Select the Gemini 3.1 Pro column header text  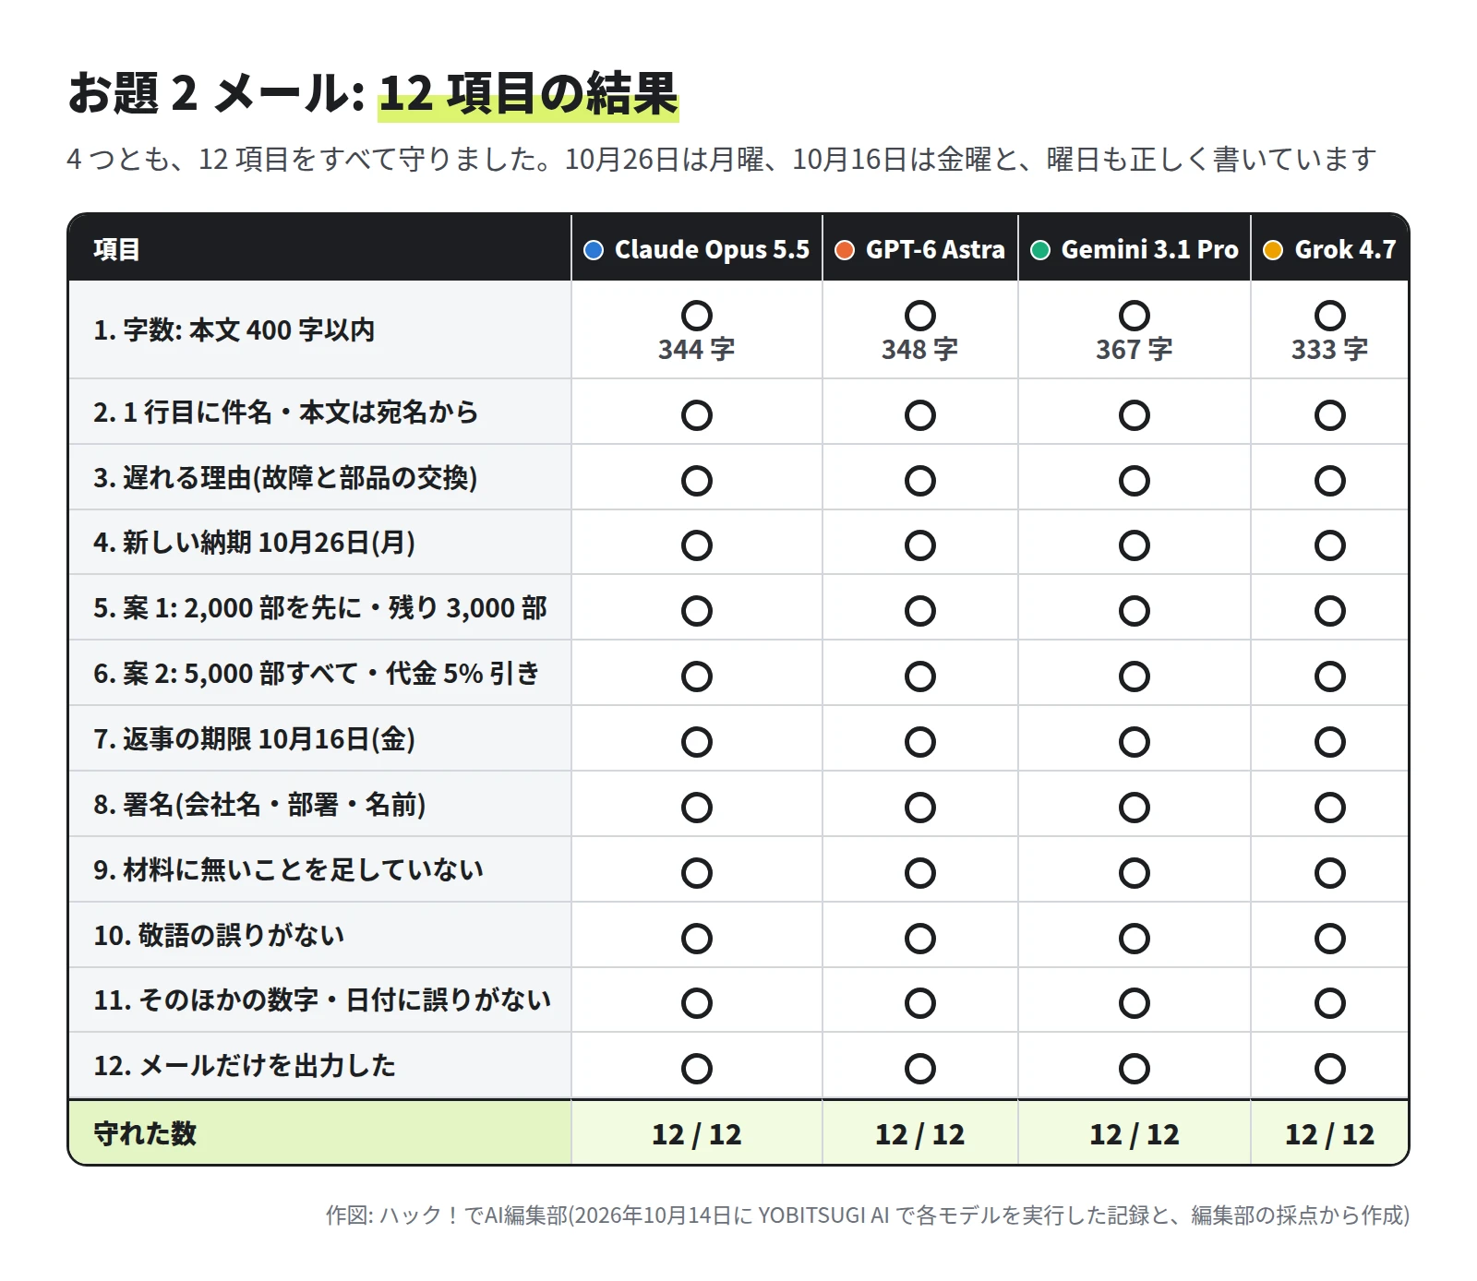pos(1150,250)
